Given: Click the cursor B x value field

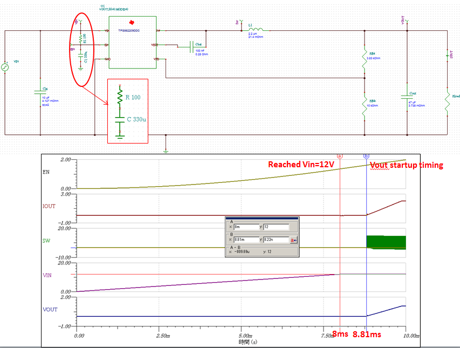Looking at the screenshot, I should [x=246, y=240].
